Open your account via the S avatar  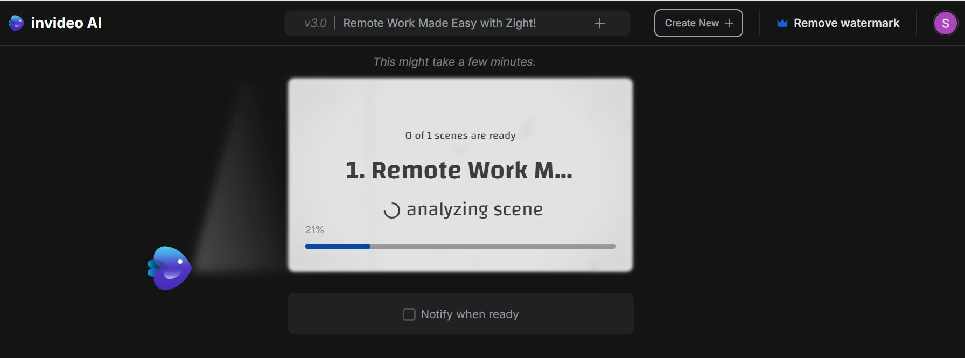click(946, 23)
